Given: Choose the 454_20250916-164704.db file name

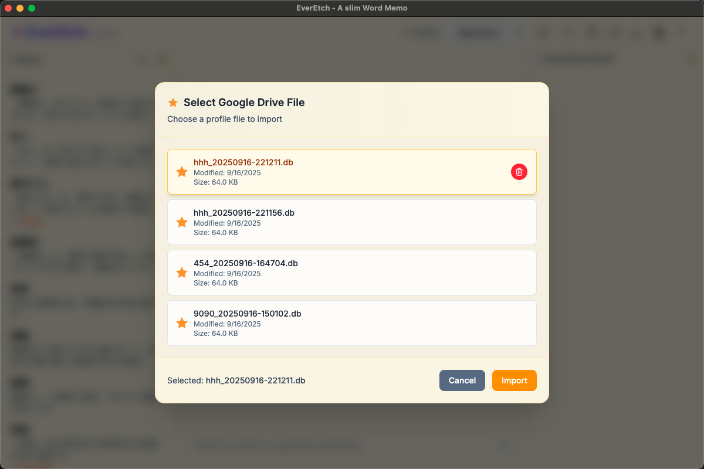Looking at the screenshot, I should click(x=245, y=263).
